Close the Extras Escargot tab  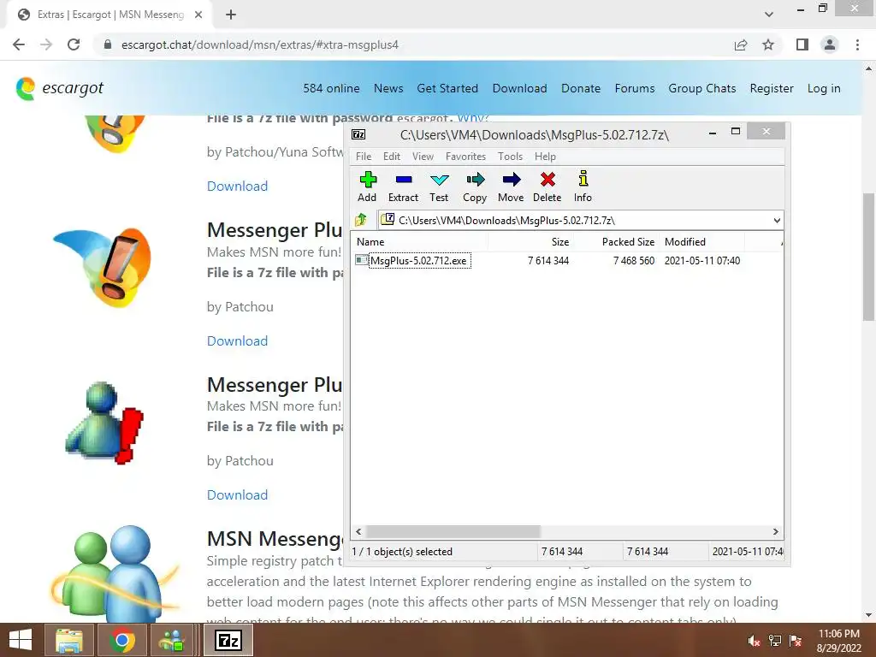198,15
